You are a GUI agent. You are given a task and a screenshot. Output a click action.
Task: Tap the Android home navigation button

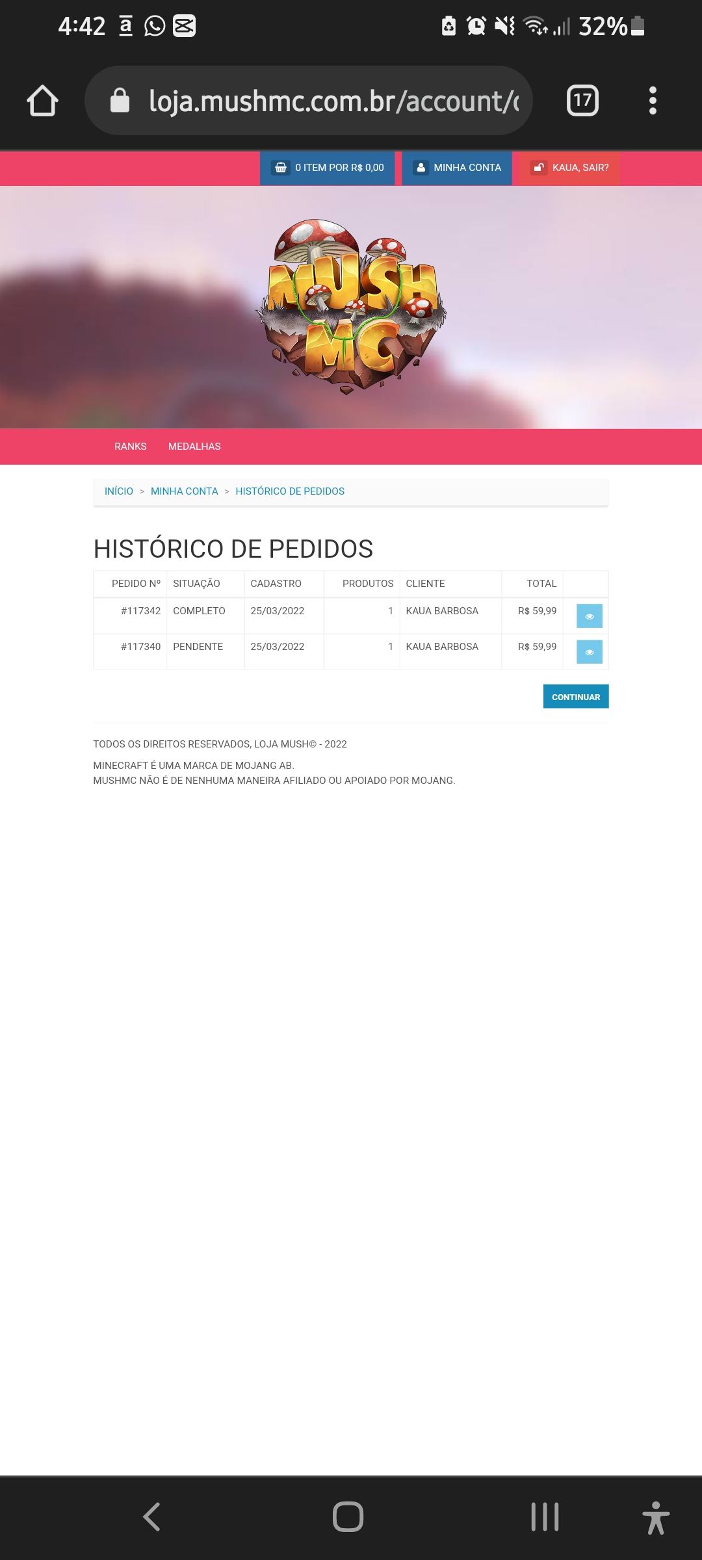pyautogui.click(x=348, y=1517)
